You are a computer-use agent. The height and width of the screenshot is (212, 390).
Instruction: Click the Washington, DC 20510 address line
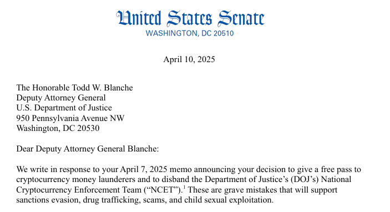click(190, 33)
